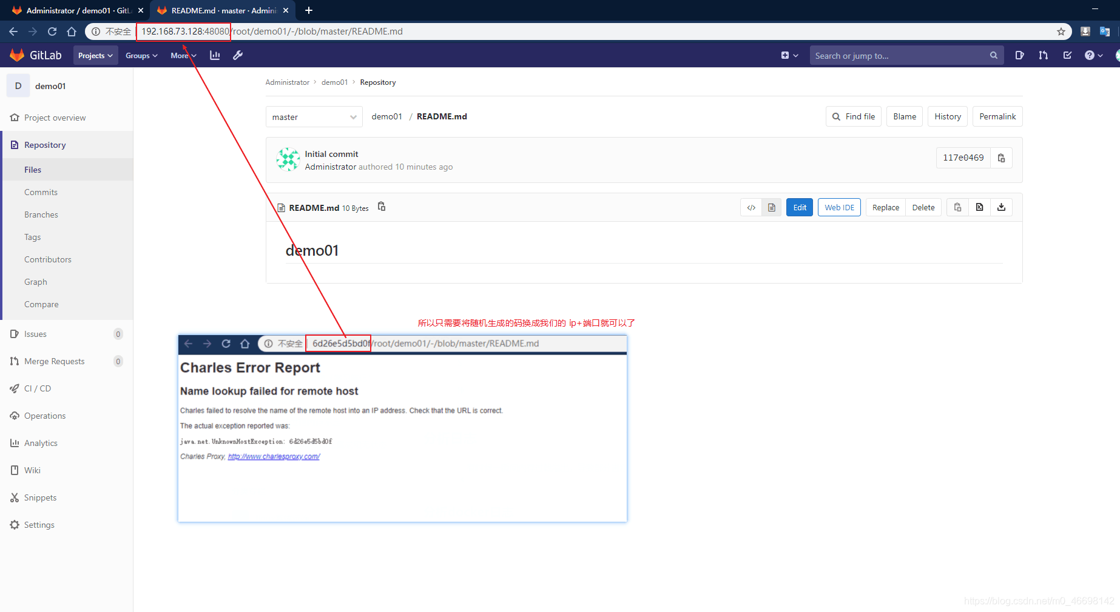Open the Issues icon in top navbar
The width and height of the screenshot is (1120, 612).
click(x=1019, y=55)
